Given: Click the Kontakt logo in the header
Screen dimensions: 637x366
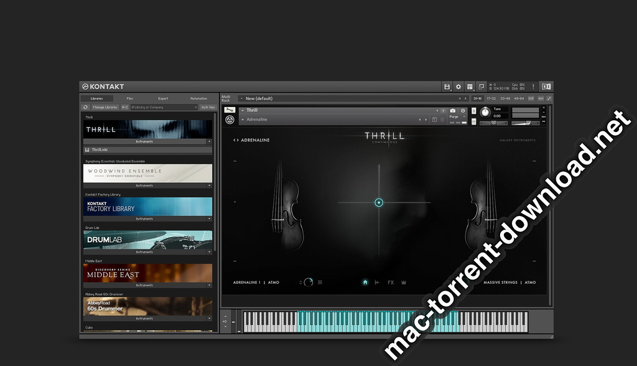Looking at the screenshot, I should [103, 87].
